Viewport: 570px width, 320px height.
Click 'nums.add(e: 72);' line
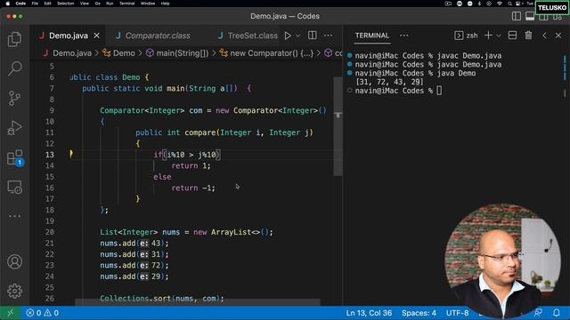click(134, 265)
